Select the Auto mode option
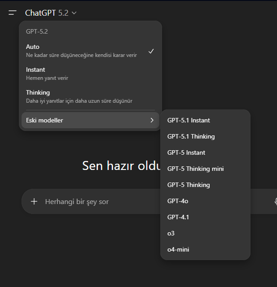This screenshot has height=287, width=277. (x=90, y=51)
